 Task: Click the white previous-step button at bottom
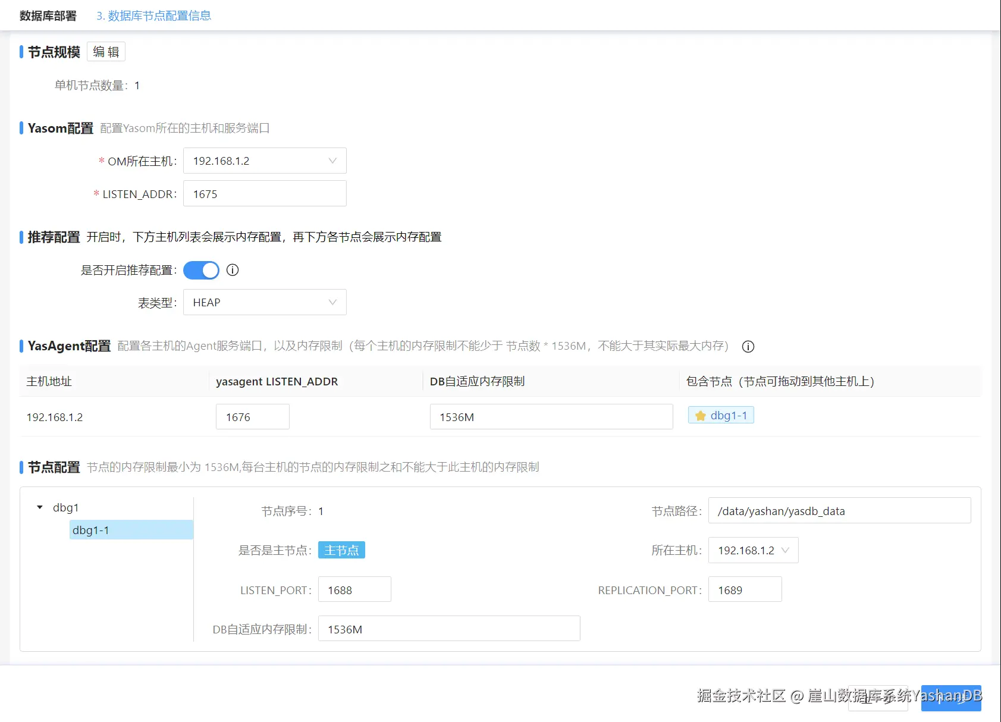coord(878,698)
